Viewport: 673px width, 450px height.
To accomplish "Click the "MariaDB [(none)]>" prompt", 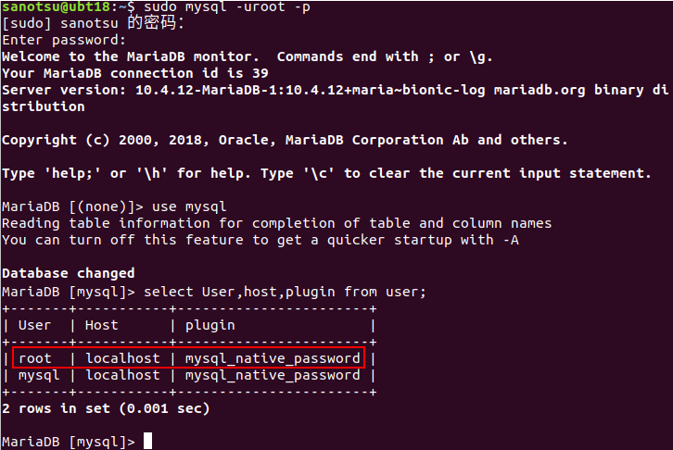I will 69,206.
